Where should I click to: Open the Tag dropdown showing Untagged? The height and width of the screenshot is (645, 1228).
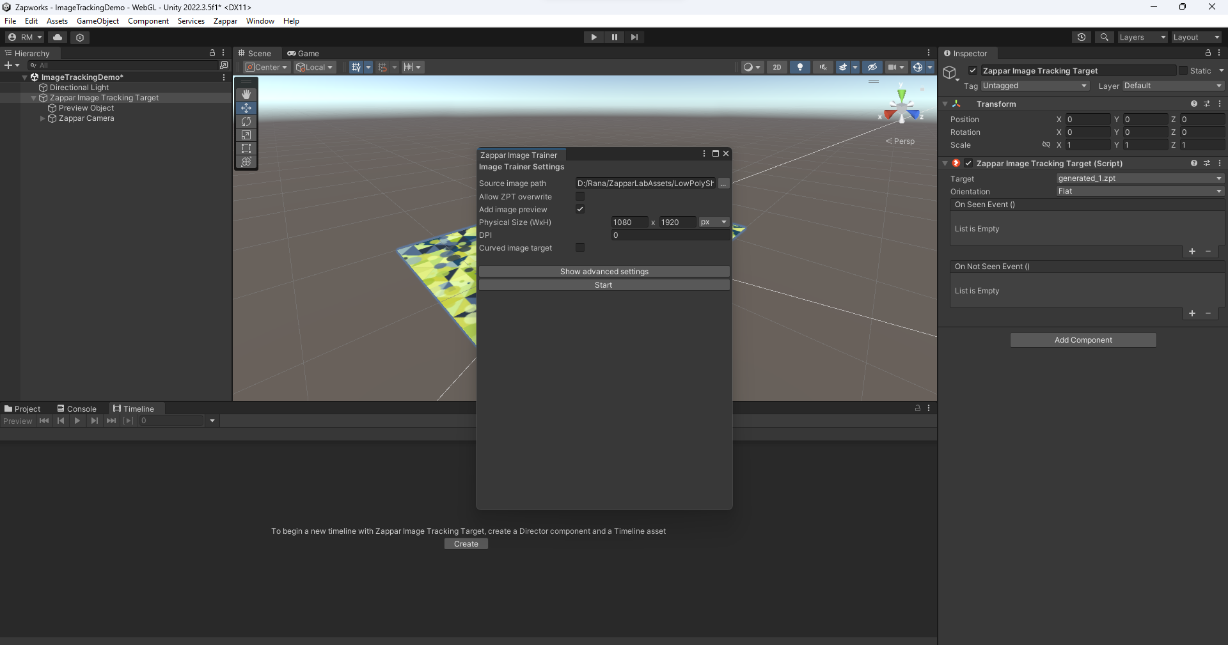[x=1035, y=86]
